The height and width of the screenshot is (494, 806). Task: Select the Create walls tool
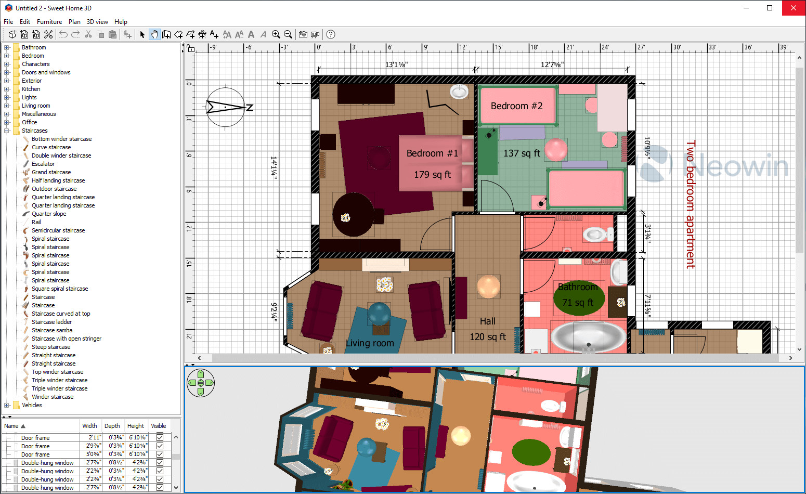click(x=166, y=34)
